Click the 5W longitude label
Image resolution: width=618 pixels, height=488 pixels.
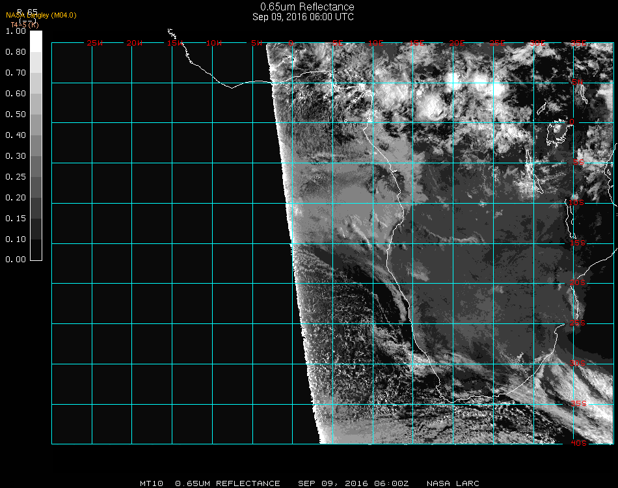click(256, 44)
